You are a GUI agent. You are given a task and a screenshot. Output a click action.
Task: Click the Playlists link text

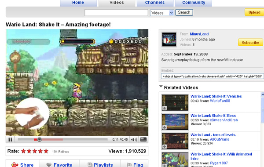point(103,165)
